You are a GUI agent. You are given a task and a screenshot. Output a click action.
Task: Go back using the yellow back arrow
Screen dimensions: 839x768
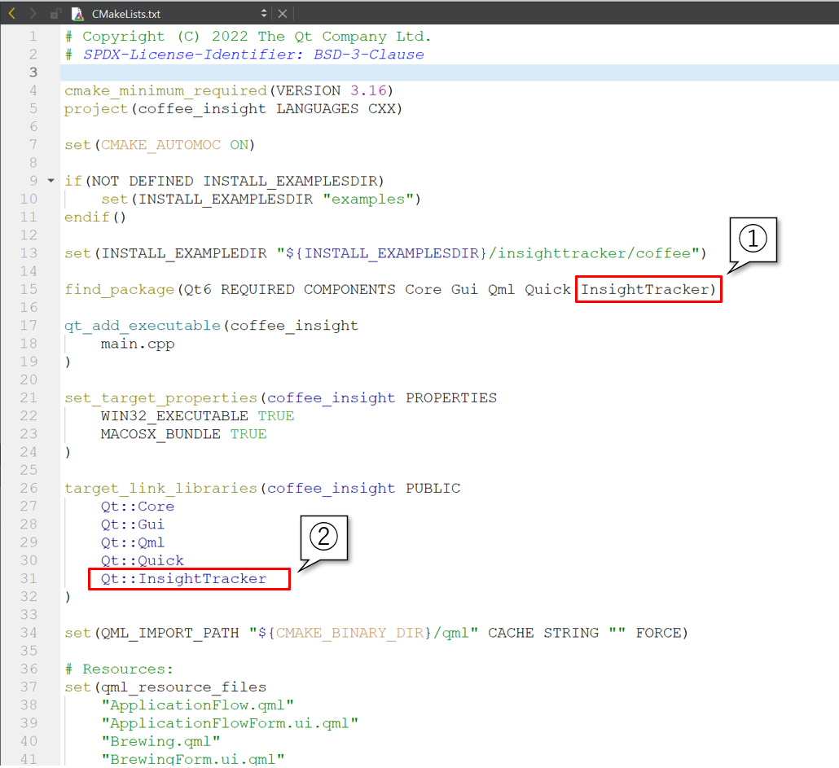click(11, 13)
